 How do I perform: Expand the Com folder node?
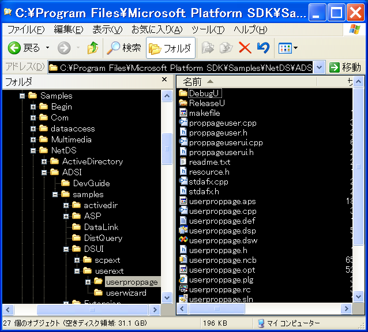click(x=33, y=118)
